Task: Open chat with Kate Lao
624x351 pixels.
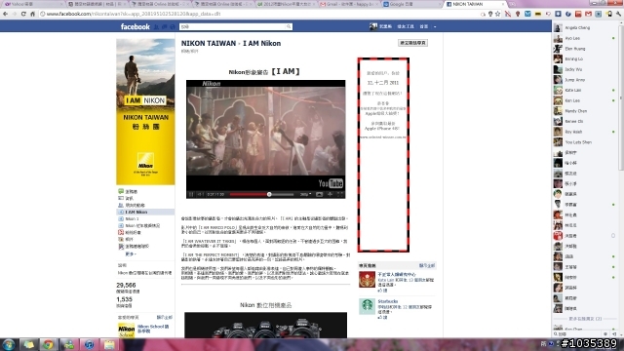Action: pos(585,91)
